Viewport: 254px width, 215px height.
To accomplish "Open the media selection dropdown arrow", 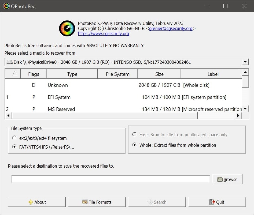I will pyautogui.click(x=245, y=62).
